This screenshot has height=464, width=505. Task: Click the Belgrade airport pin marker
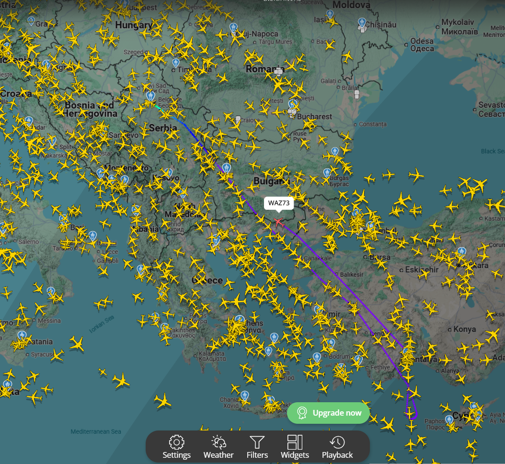tap(150, 96)
